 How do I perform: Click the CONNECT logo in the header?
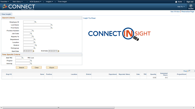(18, 7)
